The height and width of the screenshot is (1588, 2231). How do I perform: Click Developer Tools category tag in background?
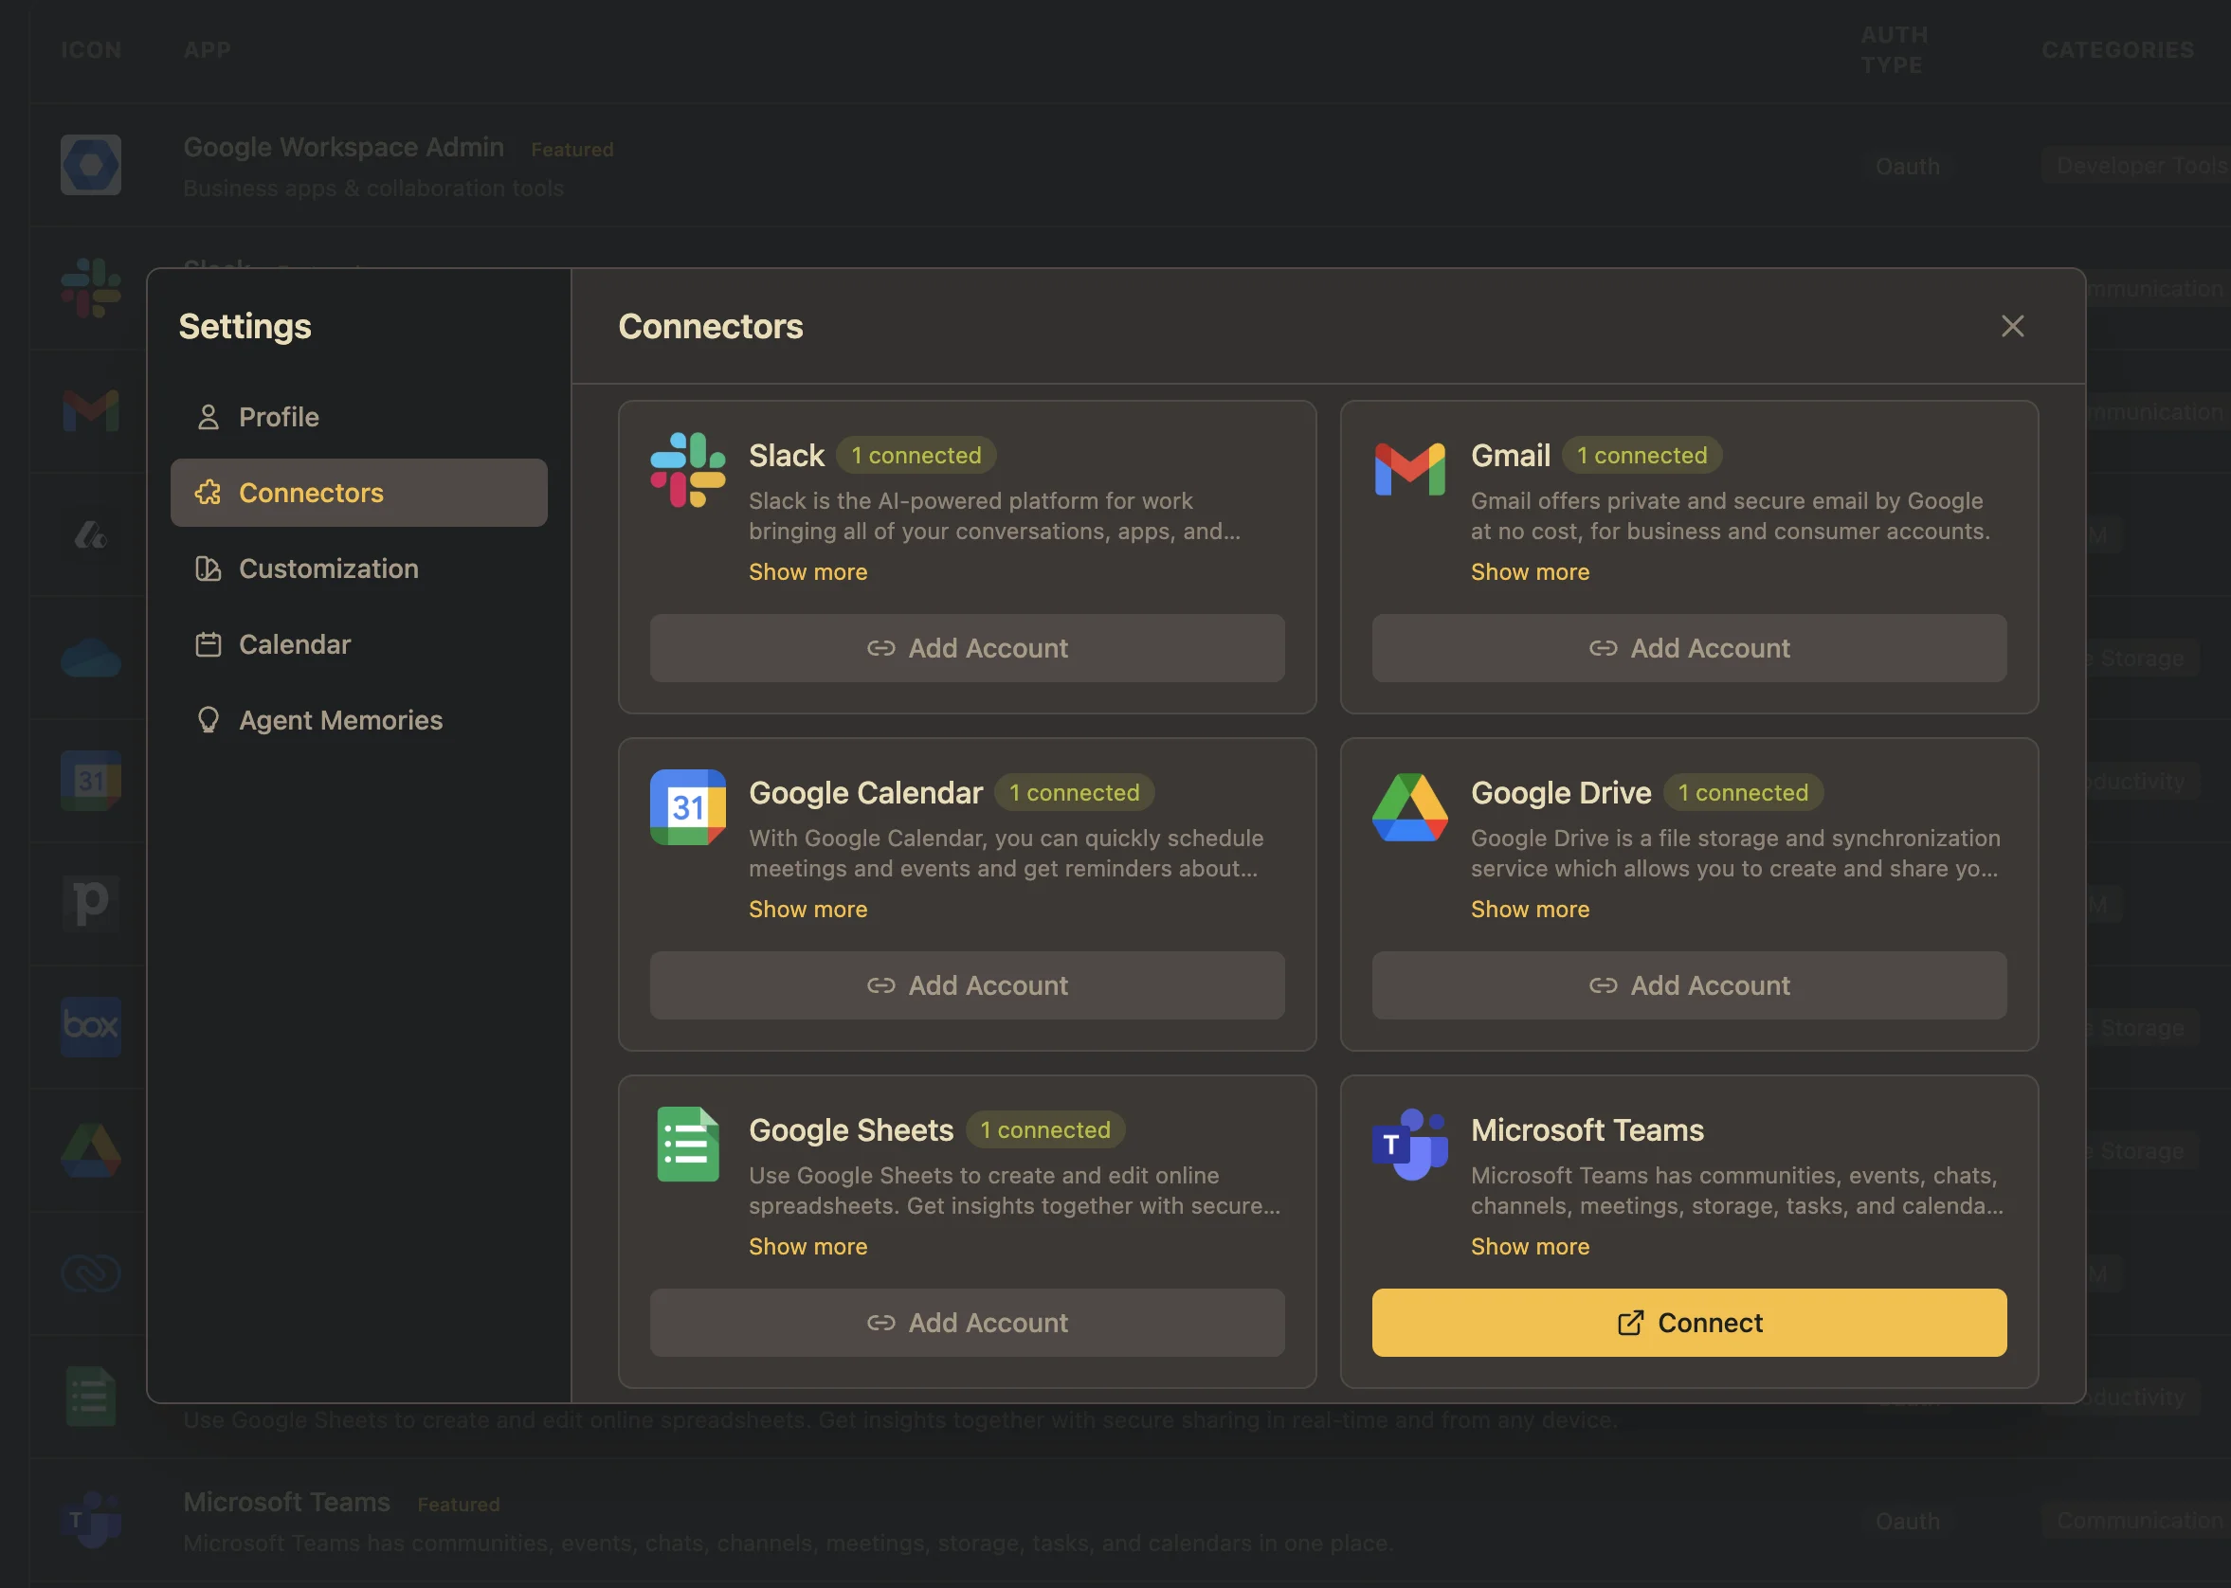pos(2138,166)
